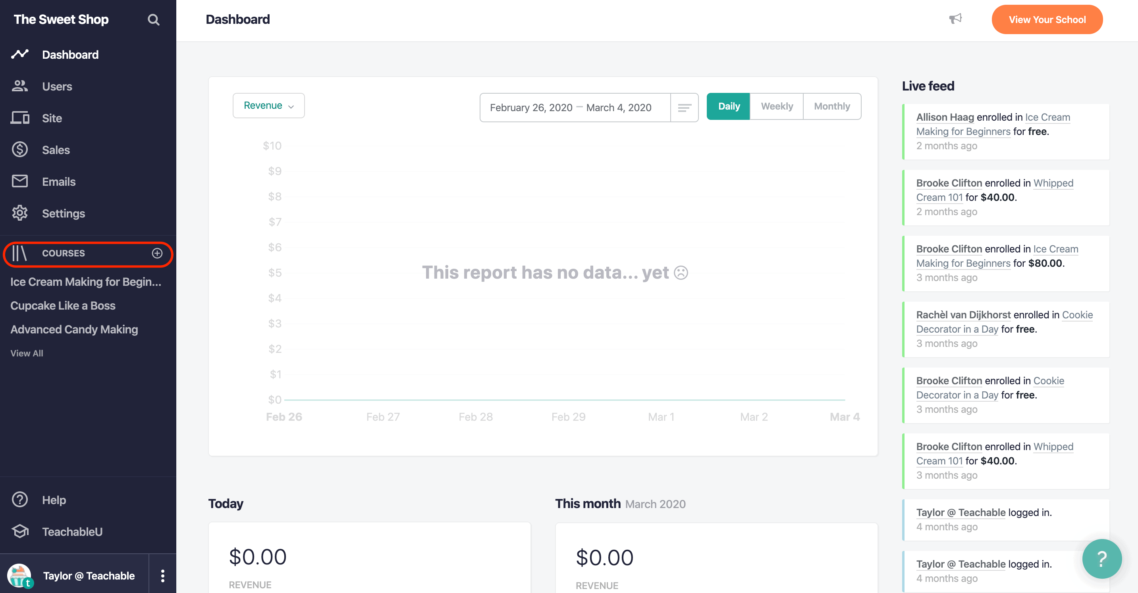
Task: Switch chart to Daily view
Action: click(729, 106)
